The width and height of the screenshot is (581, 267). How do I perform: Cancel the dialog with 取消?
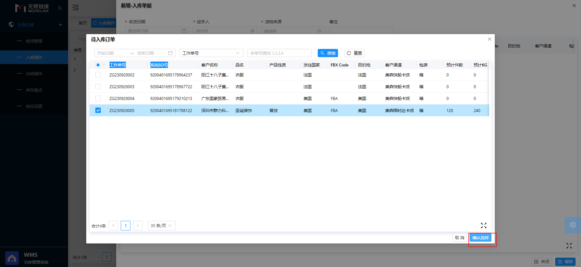pyautogui.click(x=460, y=238)
